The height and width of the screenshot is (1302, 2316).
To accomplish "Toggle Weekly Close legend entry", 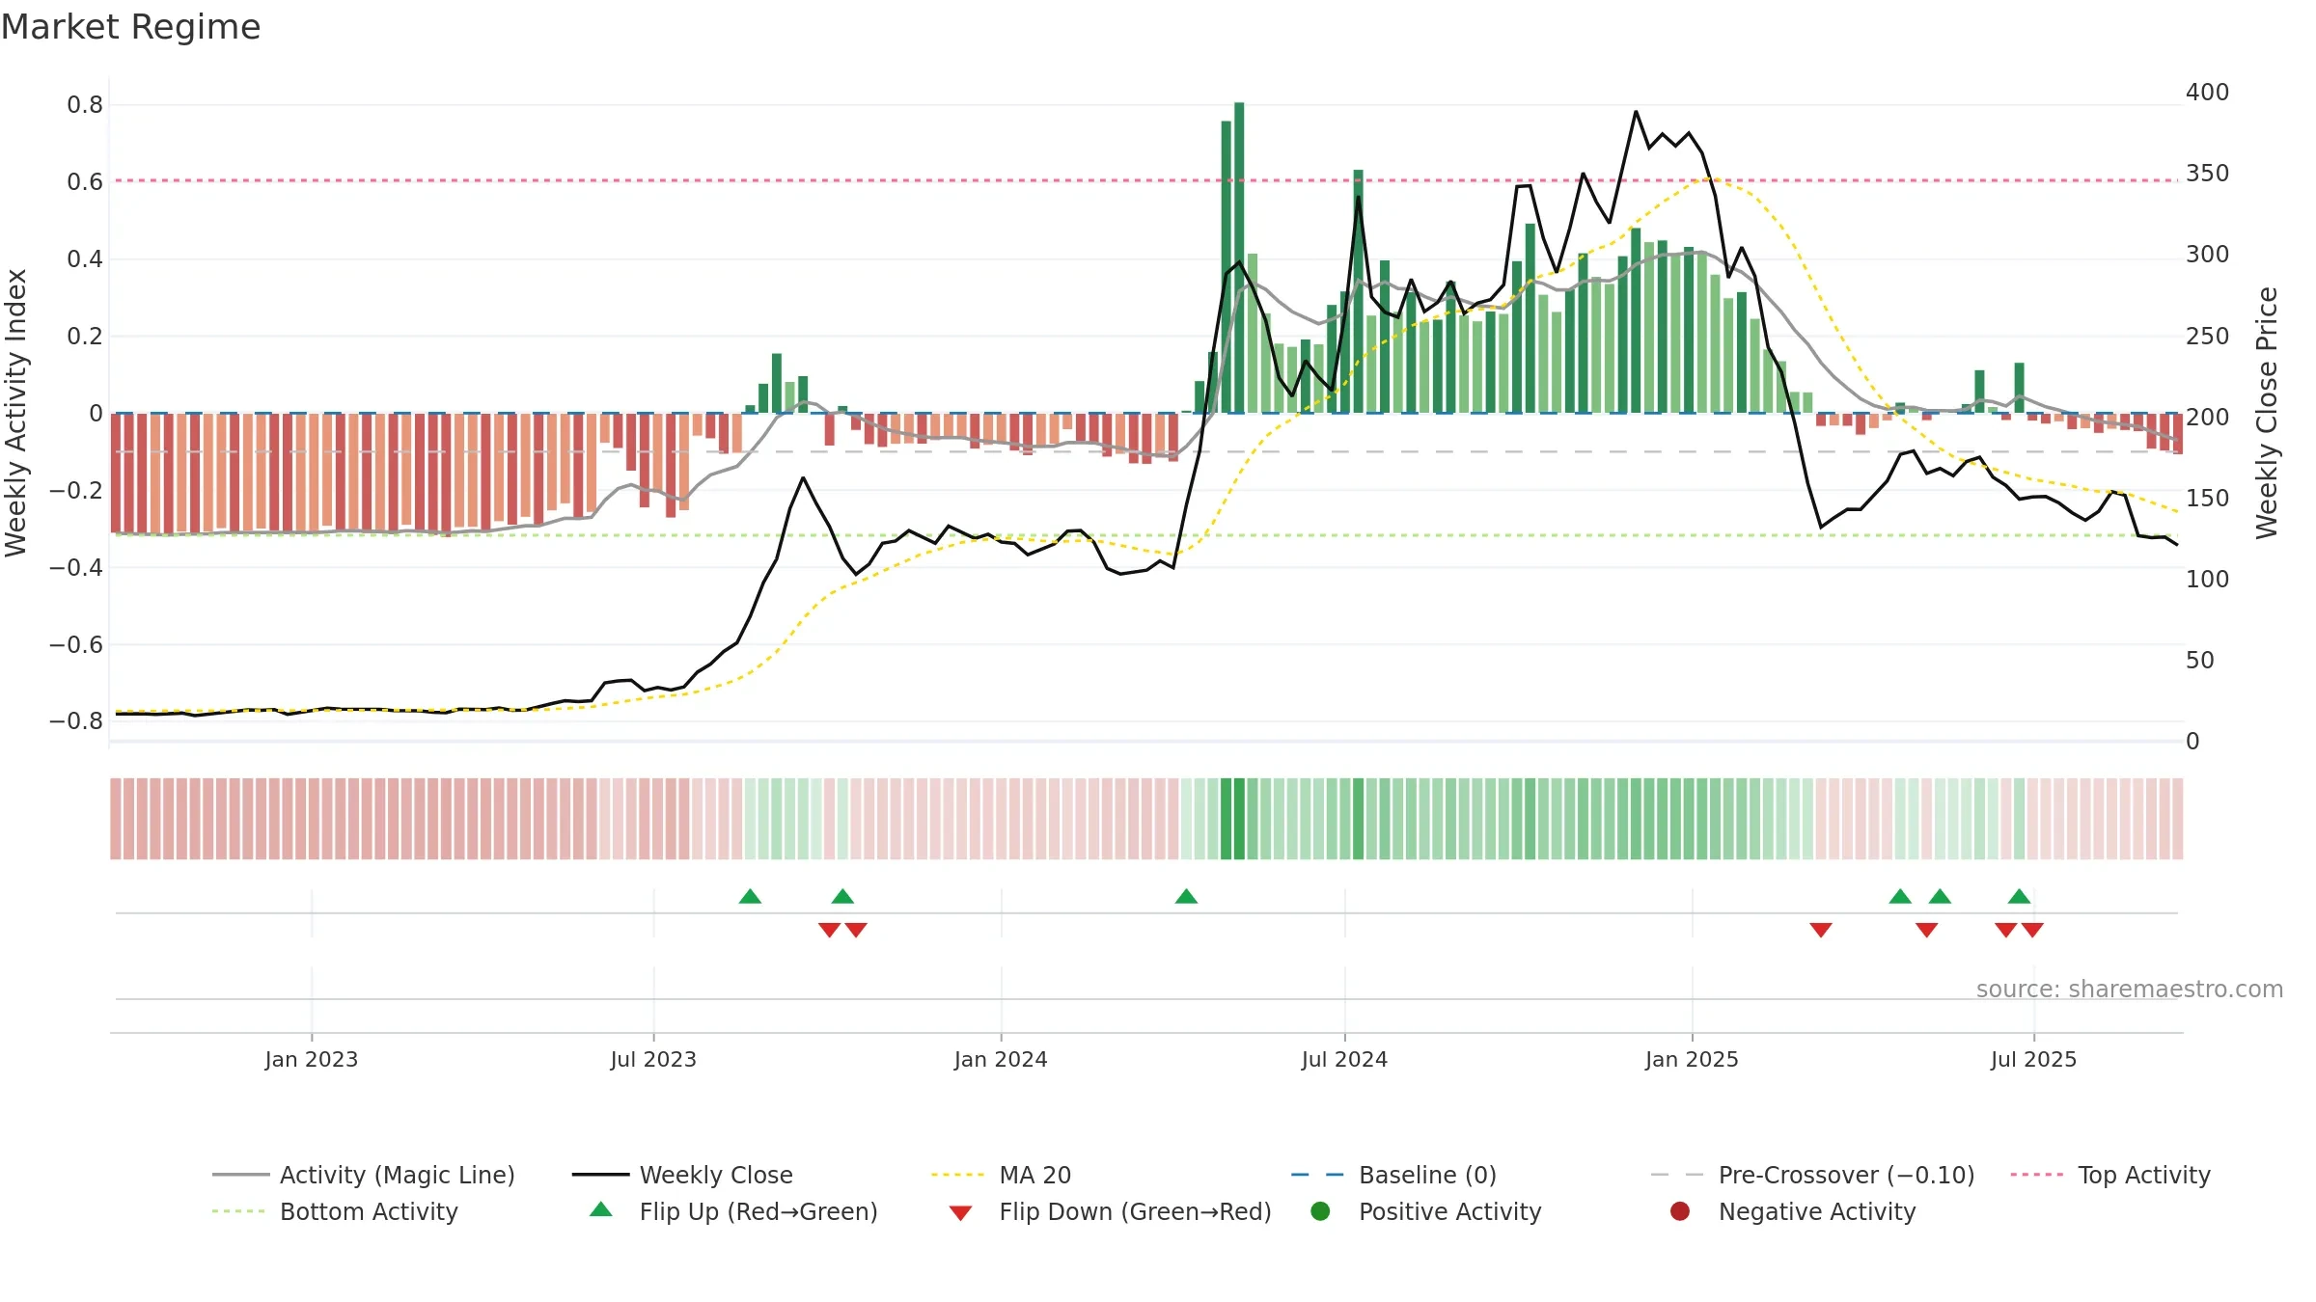I will pyautogui.click(x=682, y=1175).
